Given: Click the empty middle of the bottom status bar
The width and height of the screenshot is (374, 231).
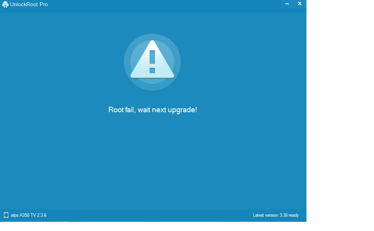Looking at the screenshot, I should 150,215.
